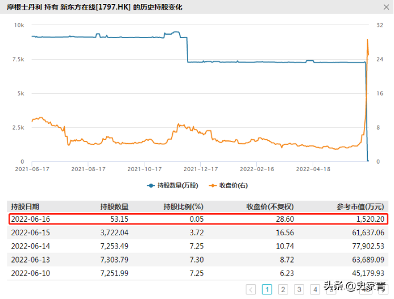394x299 pixels.
Task: Close the shareholding history dialog
Action: [386, 7]
